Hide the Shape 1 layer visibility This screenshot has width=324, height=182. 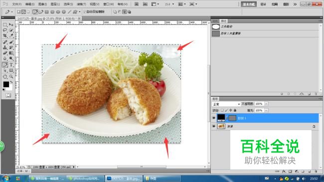tap(214, 118)
